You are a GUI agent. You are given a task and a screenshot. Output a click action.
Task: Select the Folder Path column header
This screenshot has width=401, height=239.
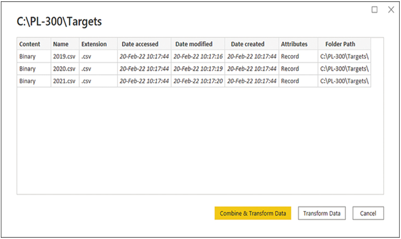coord(344,44)
